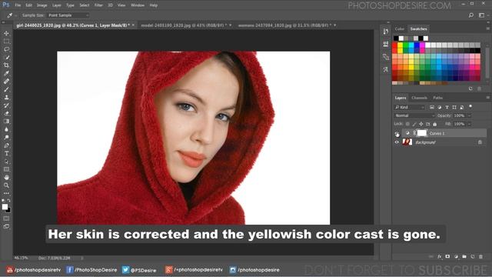This screenshot has width=492, height=277.
Task: Open workspace switcher icon
Action: (482, 15)
